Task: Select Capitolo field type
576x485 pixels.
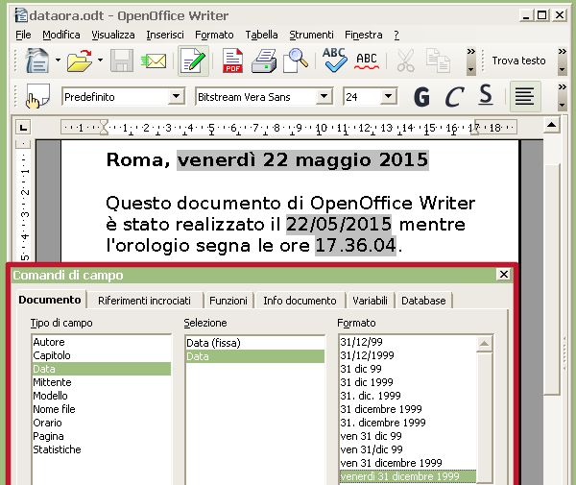Action: 102,355
